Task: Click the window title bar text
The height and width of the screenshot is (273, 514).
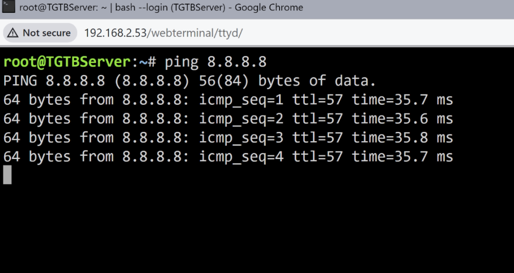Action: 161,8
